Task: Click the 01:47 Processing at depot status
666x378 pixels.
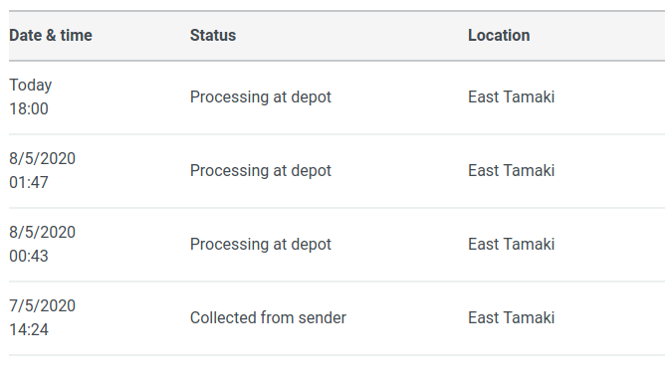Action: pos(261,171)
